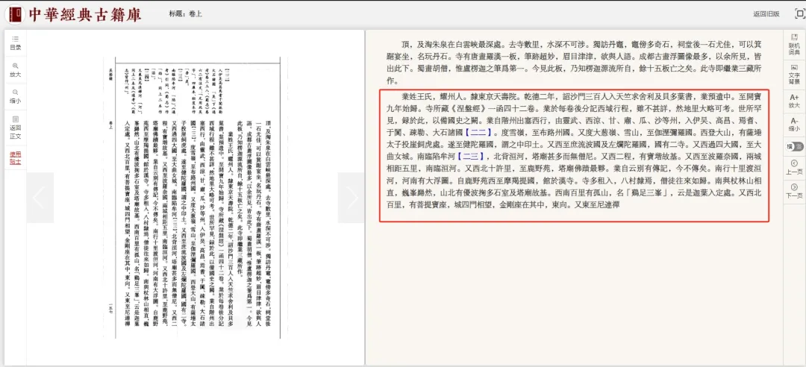The height and width of the screenshot is (367, 806).
Task: Click the paragraph starting 頂，及淘朱泉
Action: 574,62
